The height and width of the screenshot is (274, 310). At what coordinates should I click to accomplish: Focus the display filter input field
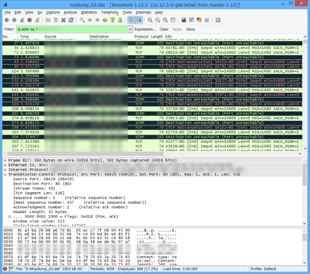(72, 29)
